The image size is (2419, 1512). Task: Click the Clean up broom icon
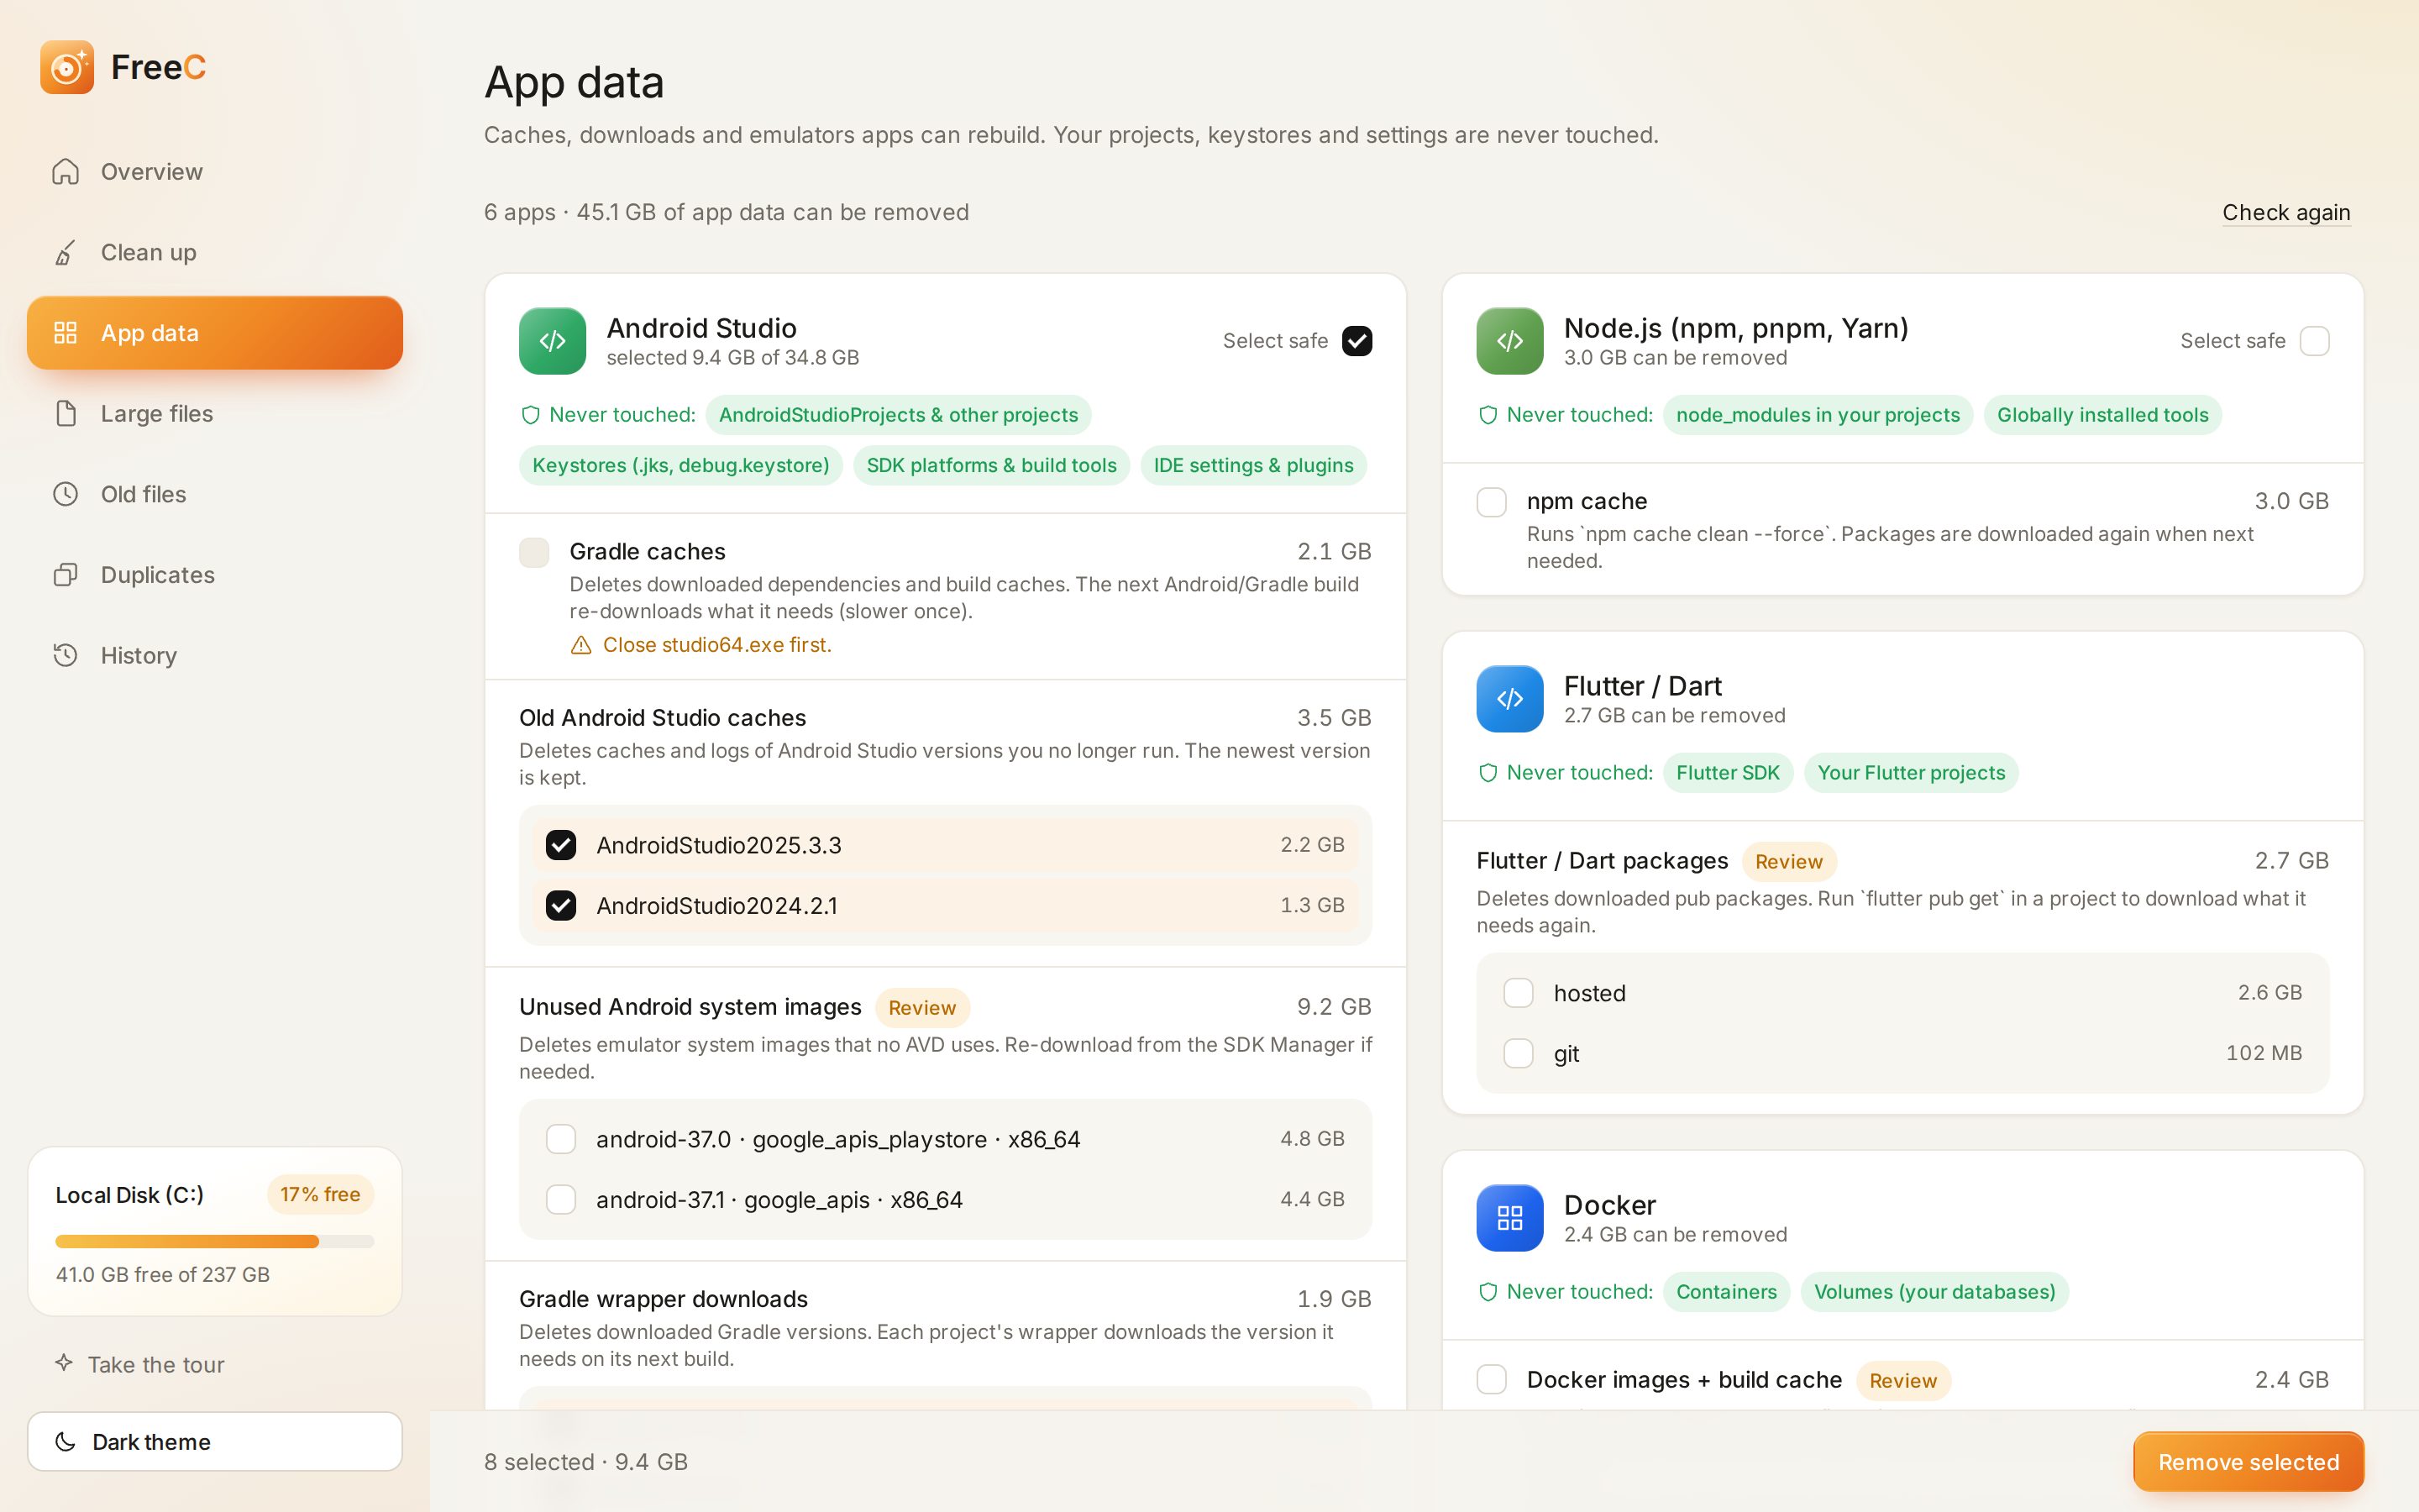coord(65,253)
